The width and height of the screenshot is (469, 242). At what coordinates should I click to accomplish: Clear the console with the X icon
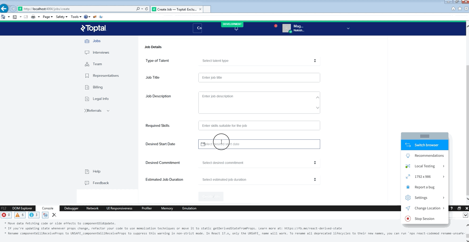click(54, 215)
